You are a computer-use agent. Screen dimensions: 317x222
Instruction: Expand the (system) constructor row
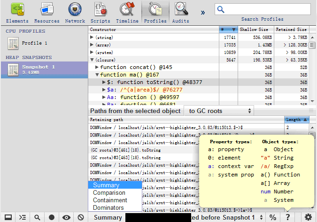click(x=92, y=52)
